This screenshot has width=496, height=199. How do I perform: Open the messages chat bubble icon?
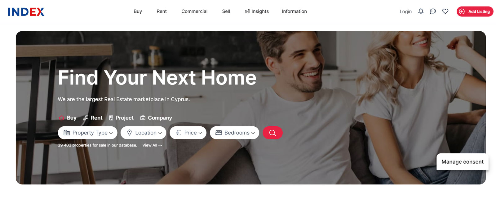(433, 11)
